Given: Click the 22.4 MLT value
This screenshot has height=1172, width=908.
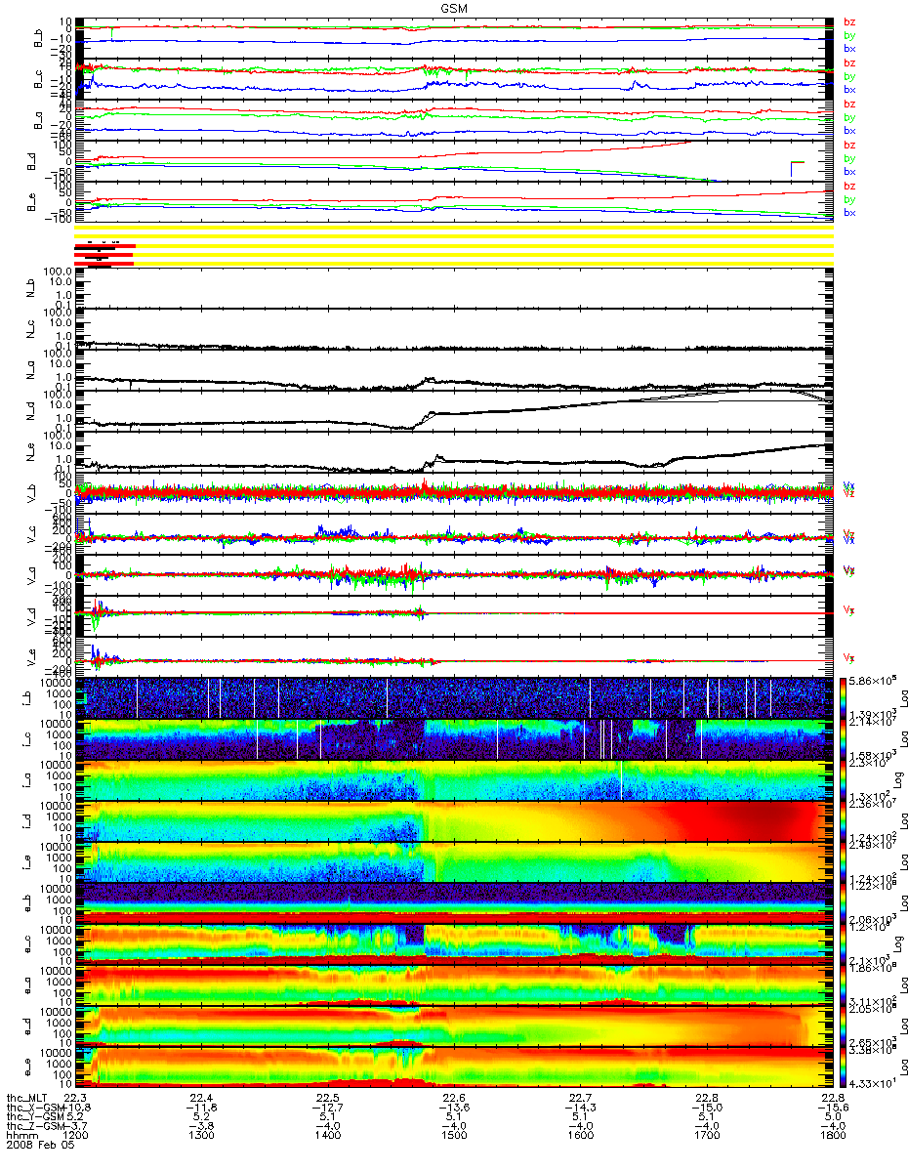Looking at the screenshot, I should tap(202, 1098).
